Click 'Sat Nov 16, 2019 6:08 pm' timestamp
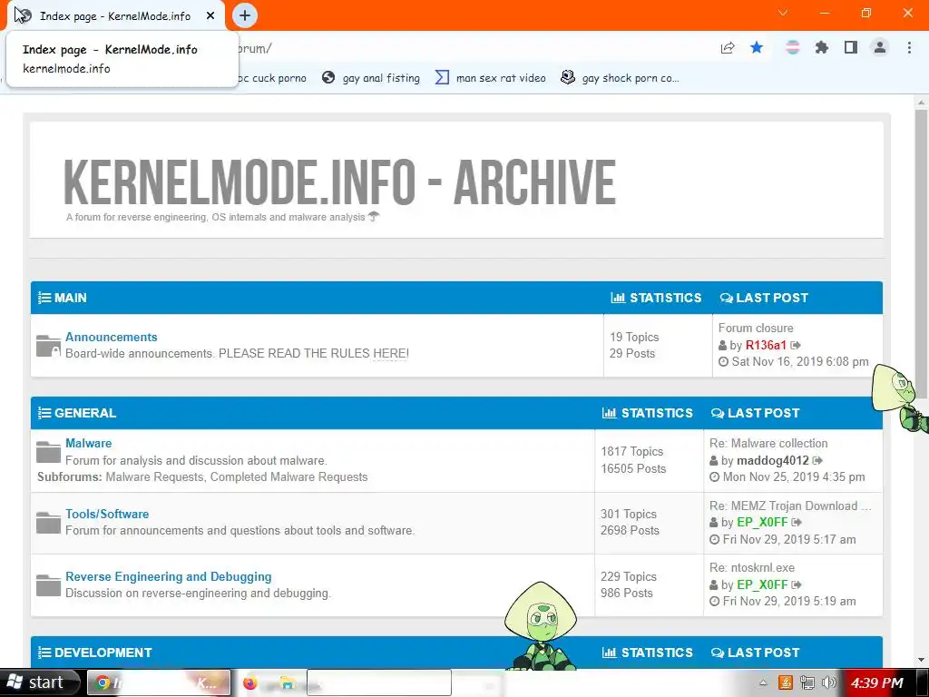 click(800, 361)
